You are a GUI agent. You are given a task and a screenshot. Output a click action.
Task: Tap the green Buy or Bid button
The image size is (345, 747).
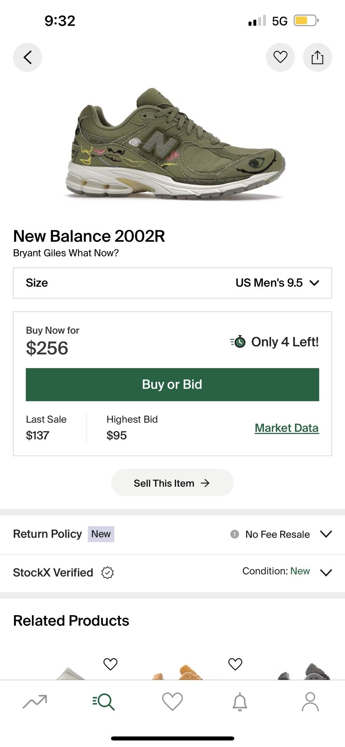point(172,384)
